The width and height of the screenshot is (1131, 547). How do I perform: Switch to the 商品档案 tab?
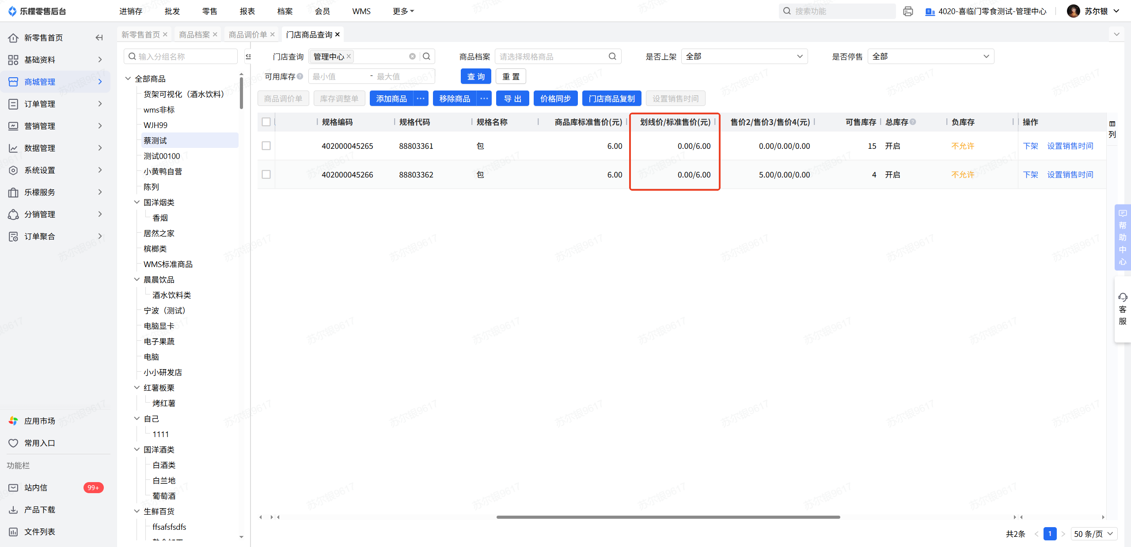point(194,34)
